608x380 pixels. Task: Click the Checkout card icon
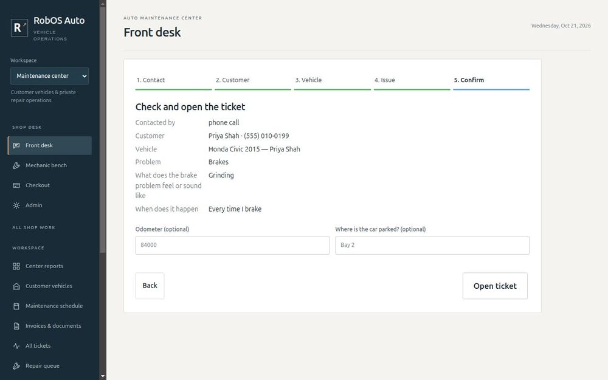pyautogui.click(x=16, y=185)
